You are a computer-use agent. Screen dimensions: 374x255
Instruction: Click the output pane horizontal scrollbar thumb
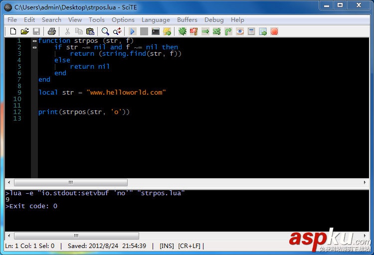[x=76, y=236]
